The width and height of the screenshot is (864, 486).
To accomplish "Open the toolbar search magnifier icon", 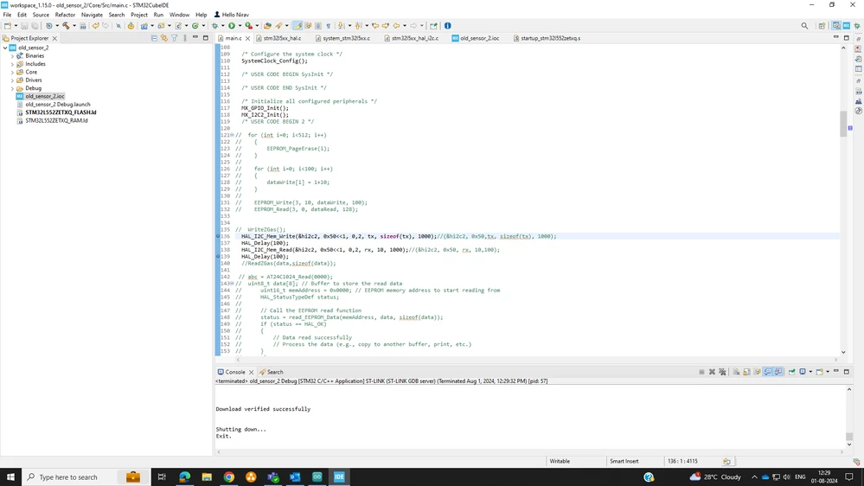I will coord(804,25).
